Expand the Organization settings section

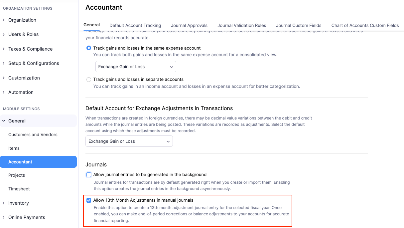click(x=22, y=20)
